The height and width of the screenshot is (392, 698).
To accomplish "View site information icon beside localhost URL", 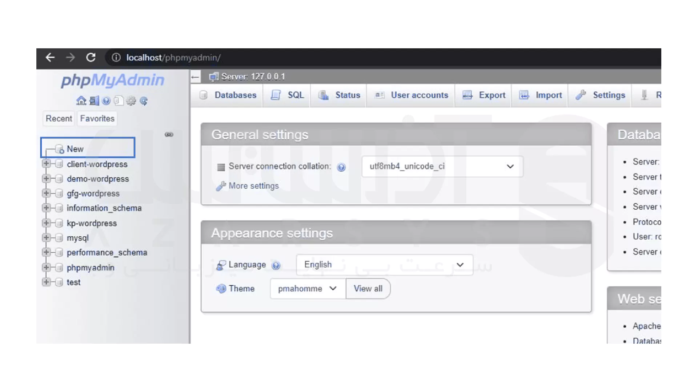I will [116, 57].
